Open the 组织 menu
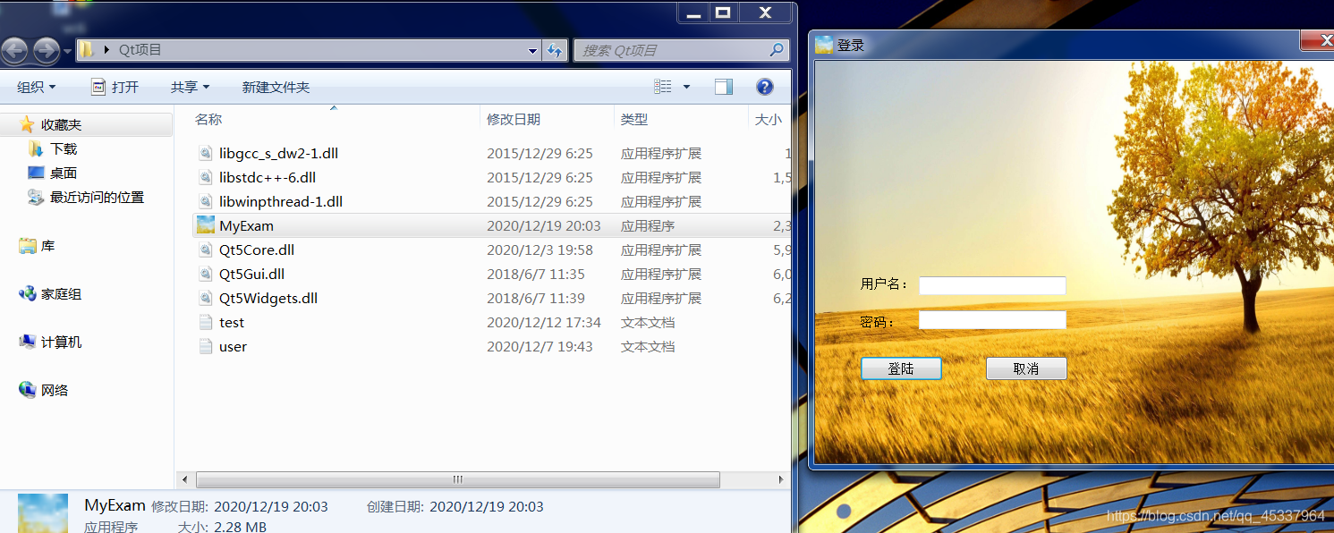 click(x=37, y=87)
